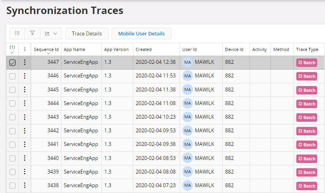Open three-dot menu for row 3443

pos(25,117)
